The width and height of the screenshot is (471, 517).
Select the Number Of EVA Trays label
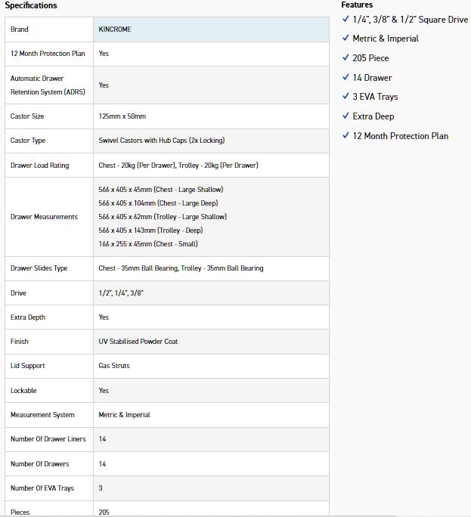point(42,488)
